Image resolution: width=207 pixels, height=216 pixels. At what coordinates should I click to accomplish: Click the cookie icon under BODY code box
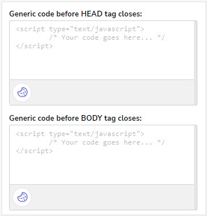22,197
